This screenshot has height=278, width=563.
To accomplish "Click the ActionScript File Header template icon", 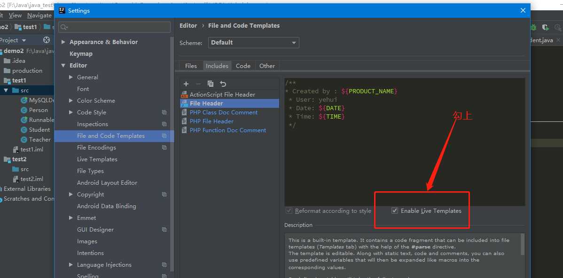I will pos(184,95).
